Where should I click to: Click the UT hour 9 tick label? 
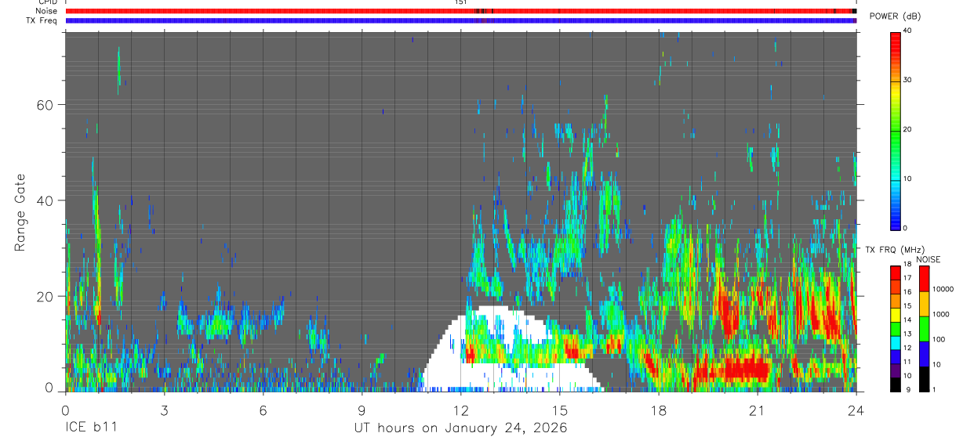(362, 410)
